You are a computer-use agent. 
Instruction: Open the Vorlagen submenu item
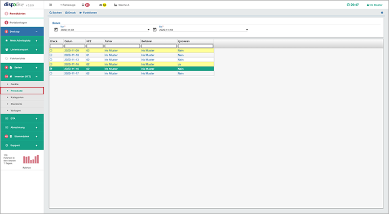tap(22, 111)
